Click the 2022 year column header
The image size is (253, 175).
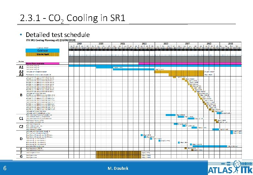[x=144, y=43]
